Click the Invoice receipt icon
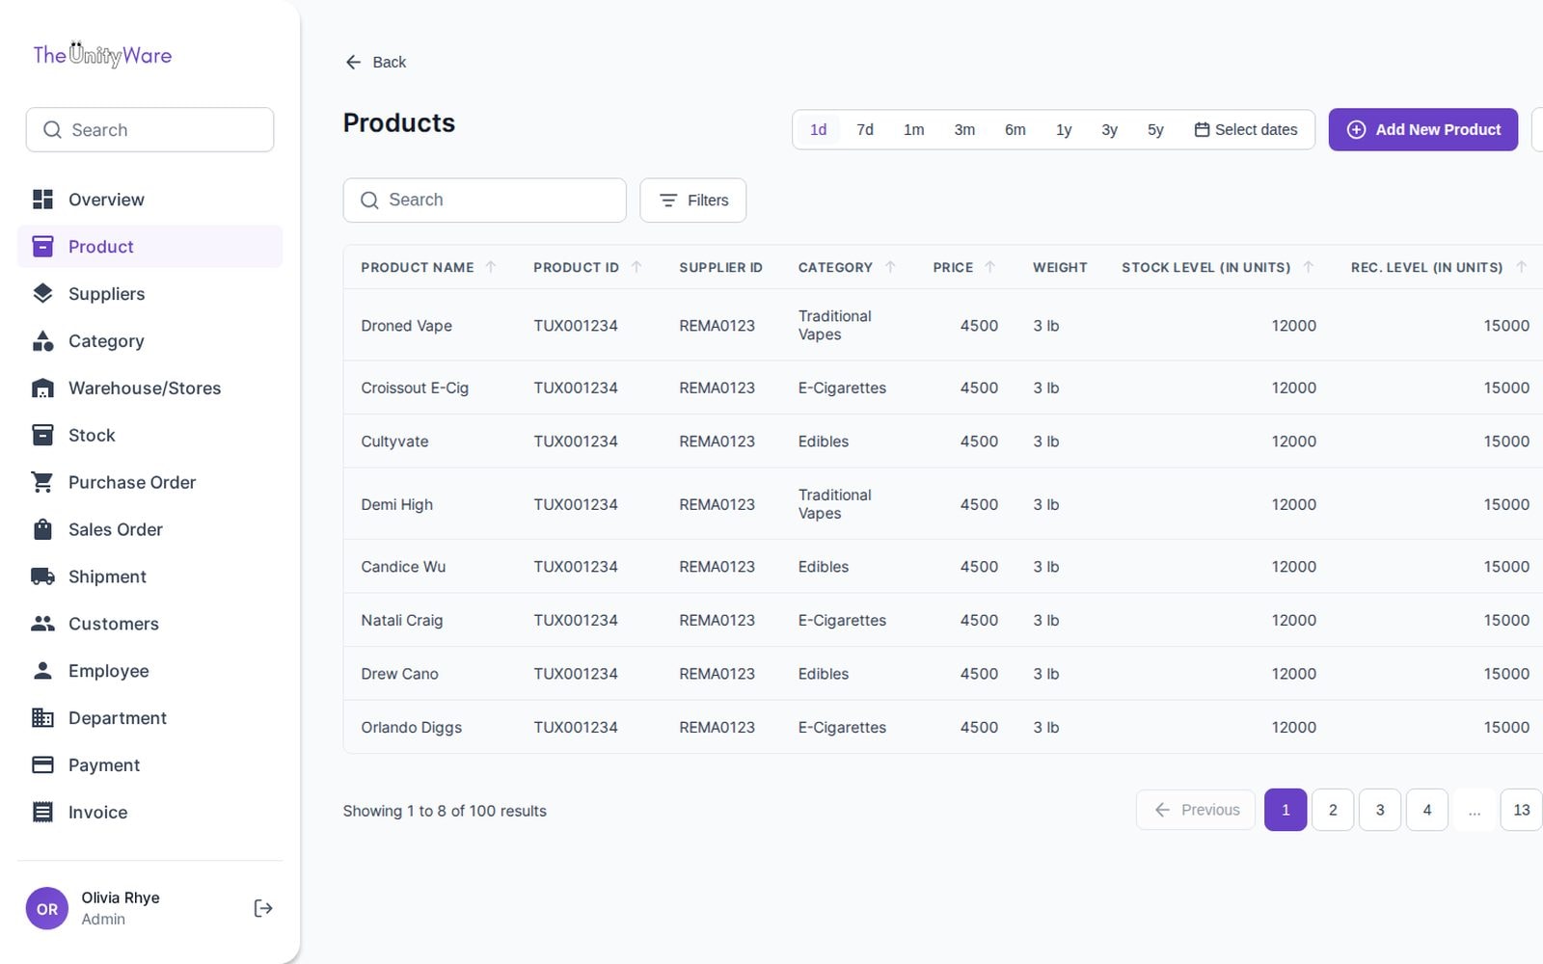 coord(42,813)
